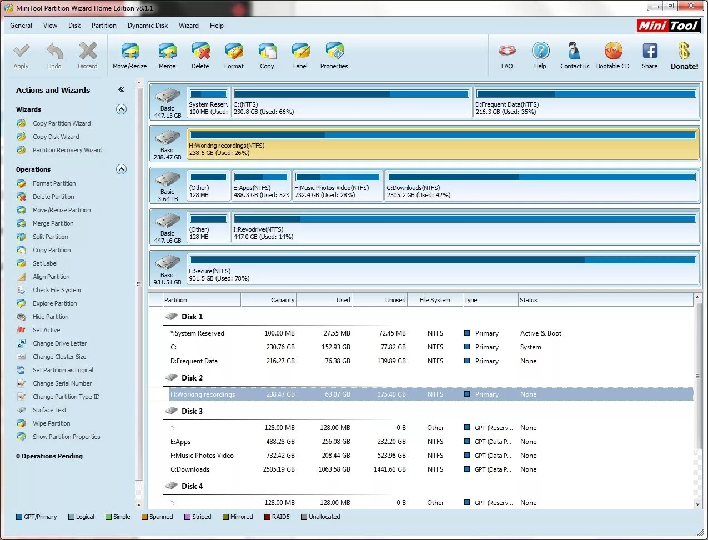The height and width of the screenshot is (540, 708).
Task: Click Set Active operation
Action: point(46,330)
